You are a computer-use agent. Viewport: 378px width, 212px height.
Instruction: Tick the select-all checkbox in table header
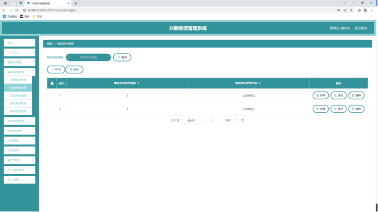tap(52, 83)
